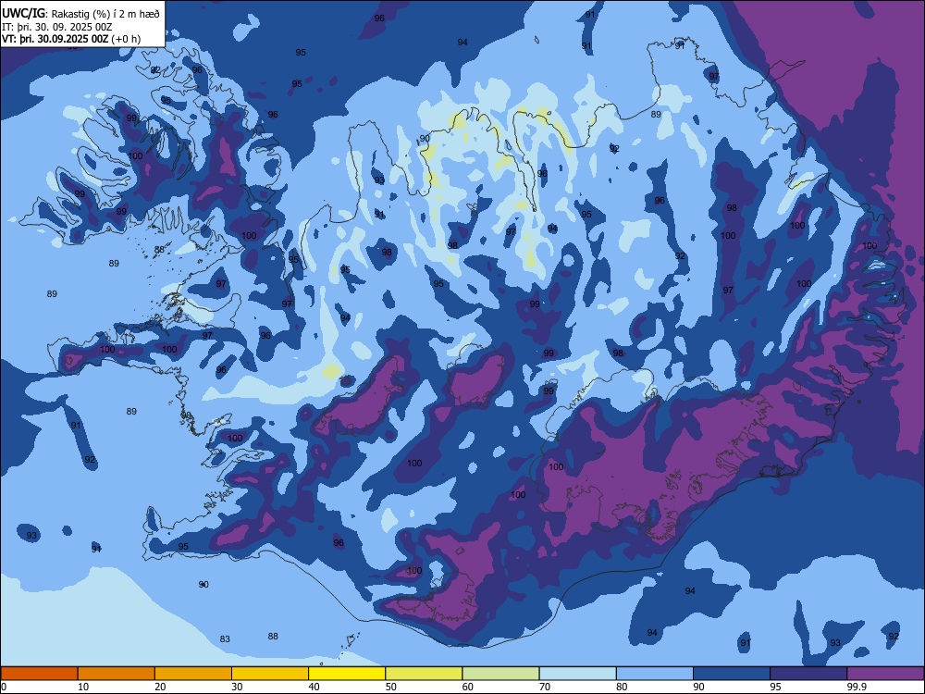Select the golden 30–40 legend swatch
925x694 pixels.
pos(270,674)
